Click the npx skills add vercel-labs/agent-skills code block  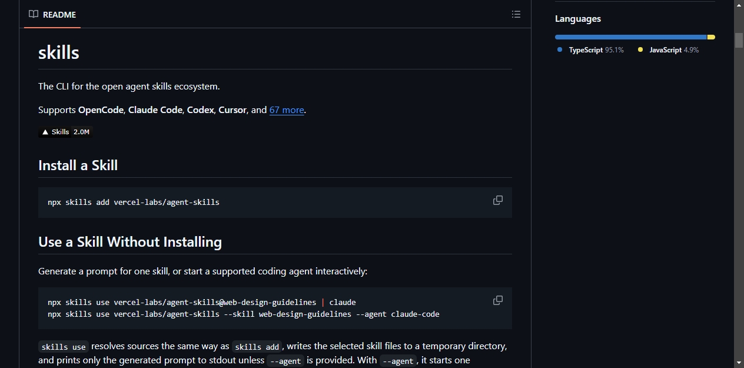pos(275,203)
